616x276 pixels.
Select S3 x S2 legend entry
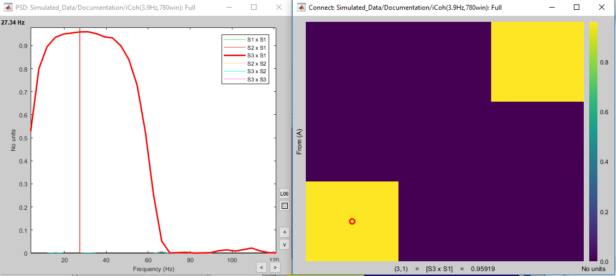246,72
